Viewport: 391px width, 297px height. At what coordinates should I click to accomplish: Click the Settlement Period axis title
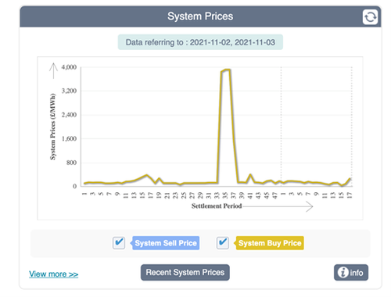217,206
